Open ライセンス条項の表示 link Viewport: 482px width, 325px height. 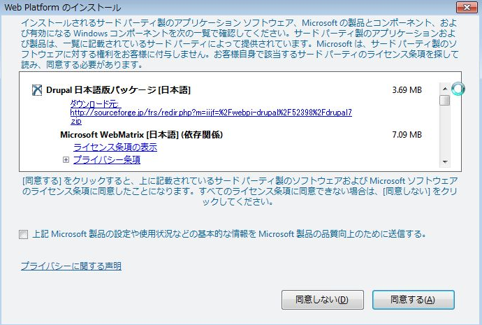tap(115, 147)
